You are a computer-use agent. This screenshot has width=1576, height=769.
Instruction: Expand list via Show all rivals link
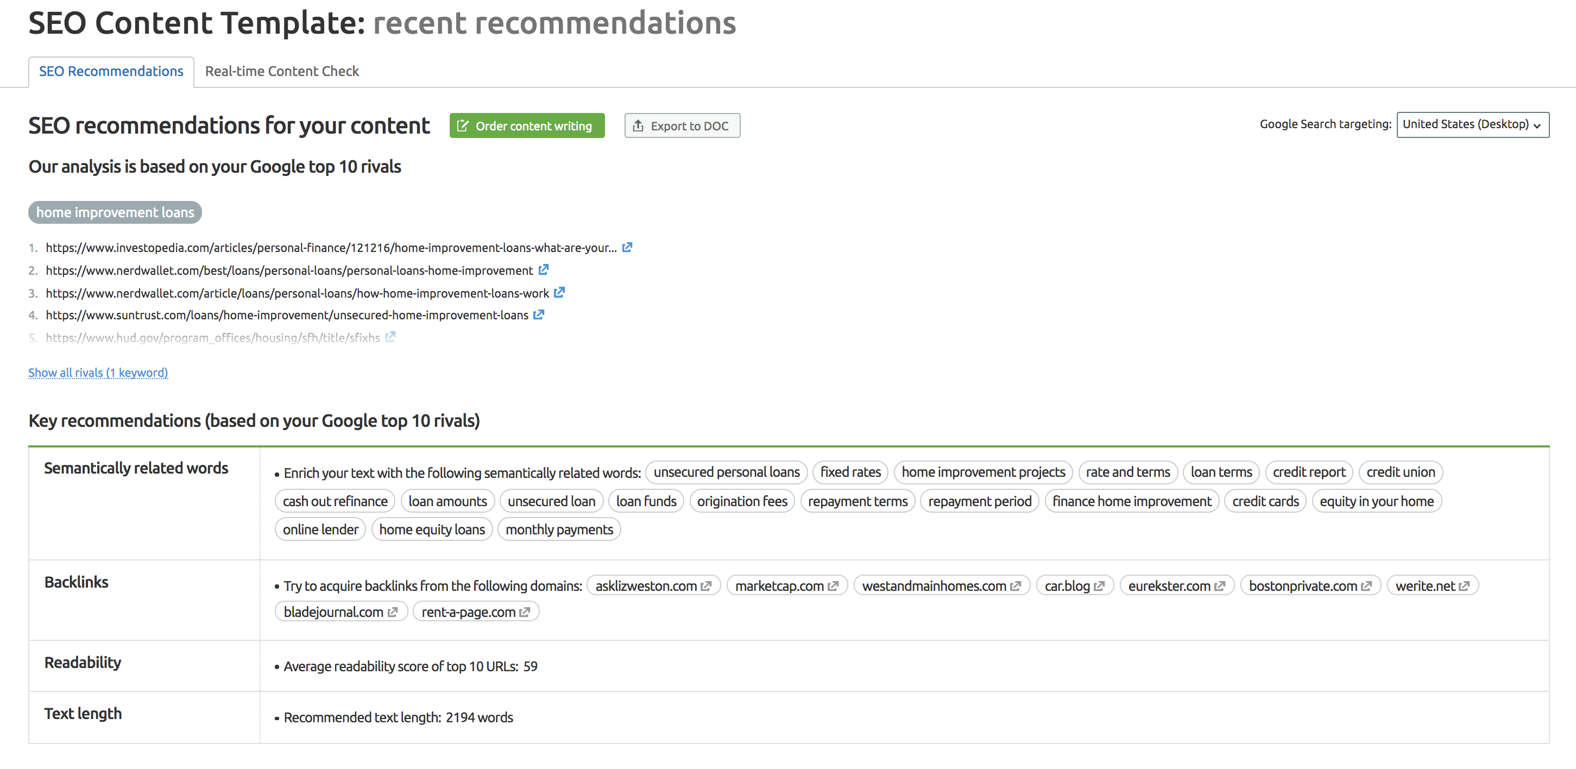(x=98, y=373)
